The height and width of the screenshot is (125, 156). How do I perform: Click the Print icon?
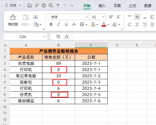click(44, 5)
